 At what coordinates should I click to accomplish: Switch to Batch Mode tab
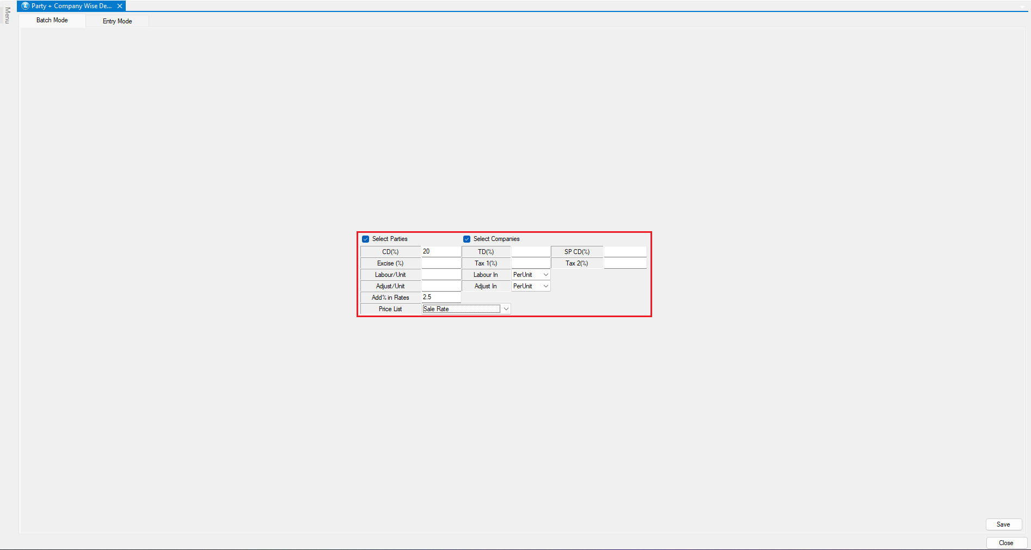coord(52,20)
